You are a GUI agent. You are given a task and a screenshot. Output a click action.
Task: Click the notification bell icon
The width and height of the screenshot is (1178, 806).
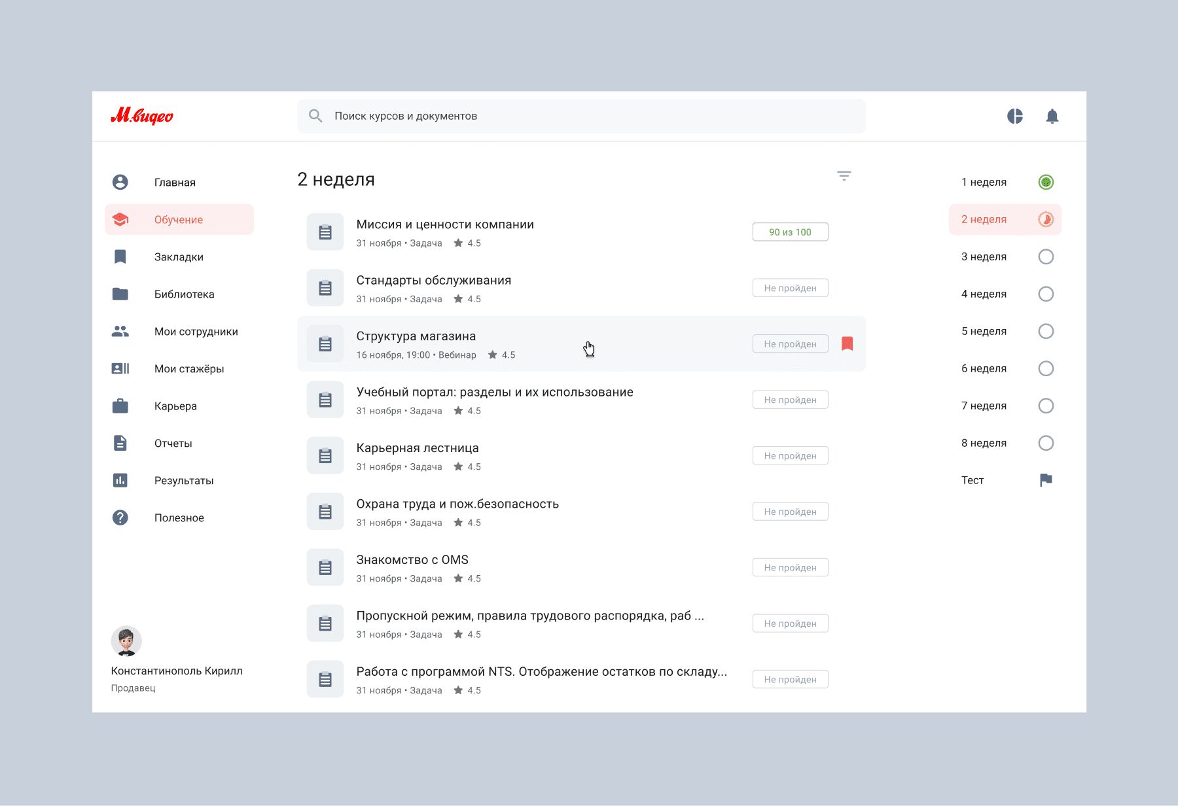click(x=1052, y=116)
